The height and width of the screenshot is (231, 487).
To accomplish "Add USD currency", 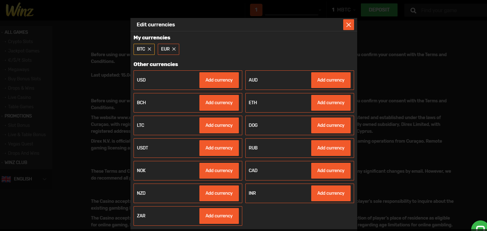I will point(219,80).
